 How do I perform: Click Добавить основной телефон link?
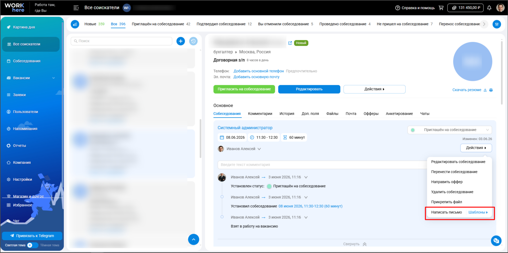point(258,71)
